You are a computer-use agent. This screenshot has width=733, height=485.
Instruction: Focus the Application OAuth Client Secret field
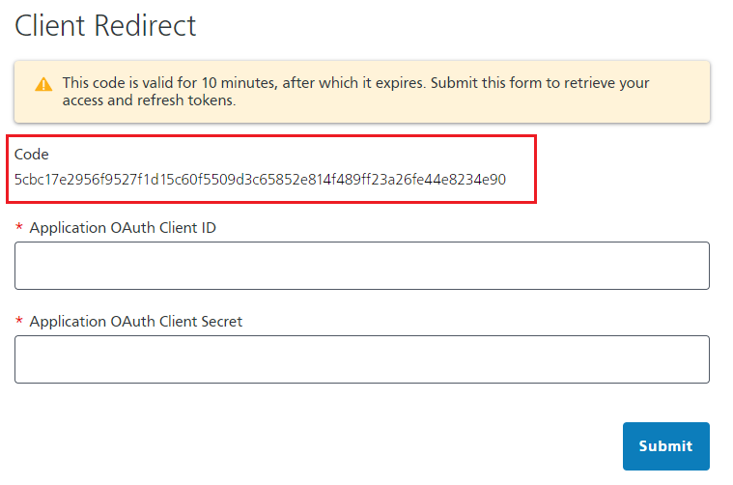coord(362,359)
